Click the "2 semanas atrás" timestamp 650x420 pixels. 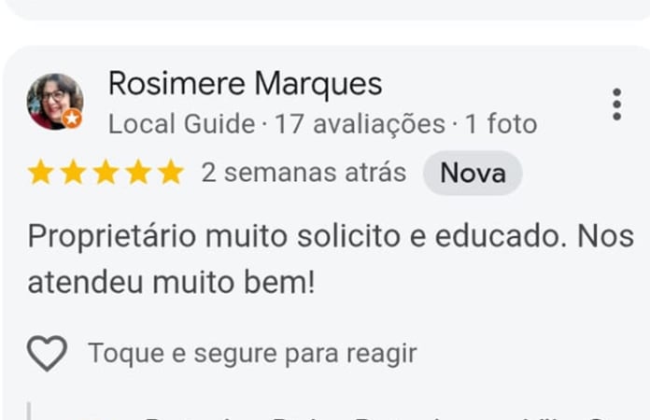pos(304,173)
